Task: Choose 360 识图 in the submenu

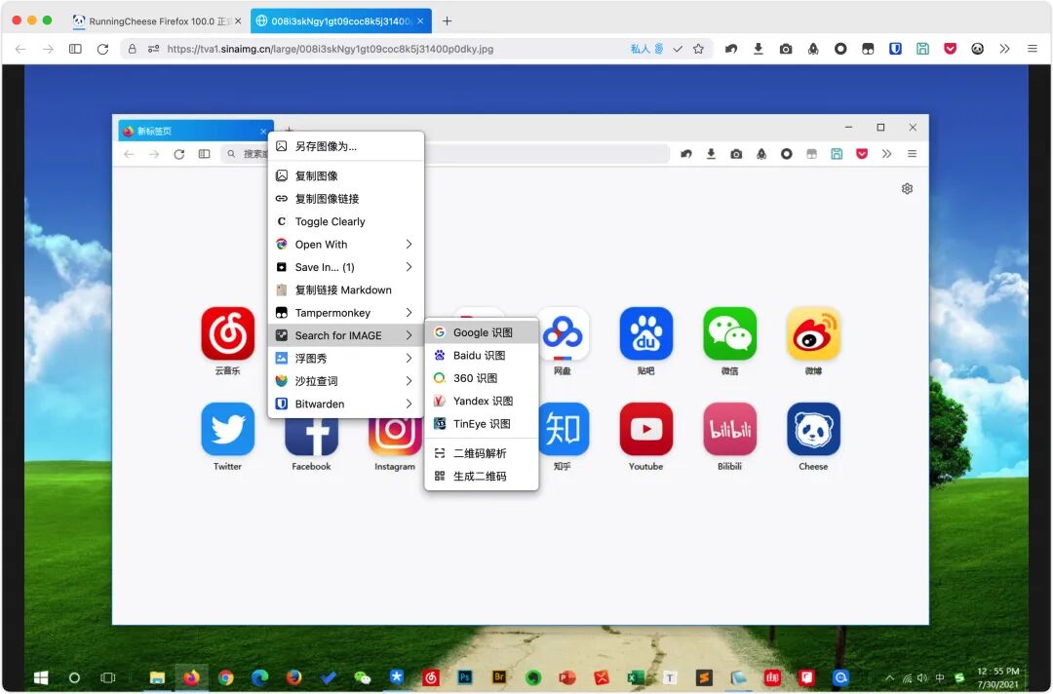Action: [x=482, y=378]
